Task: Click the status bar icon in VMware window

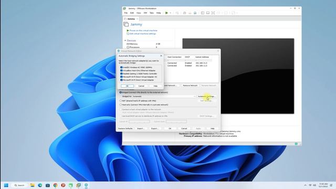Action: (296, 144)
